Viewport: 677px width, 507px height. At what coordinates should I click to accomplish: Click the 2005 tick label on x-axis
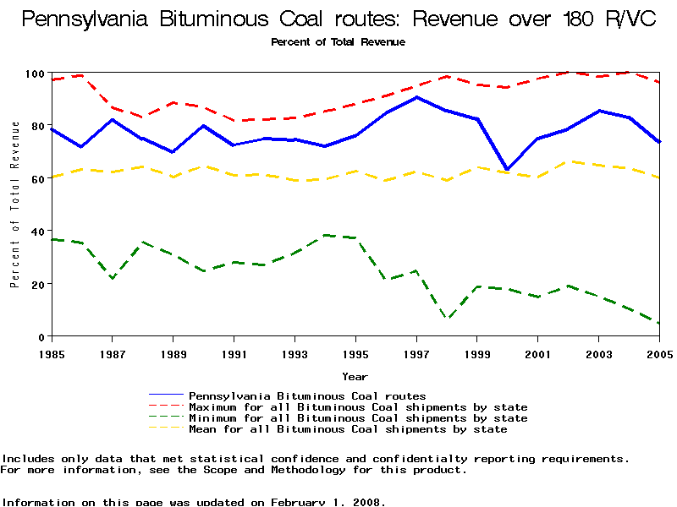click(x=658, y=352)
